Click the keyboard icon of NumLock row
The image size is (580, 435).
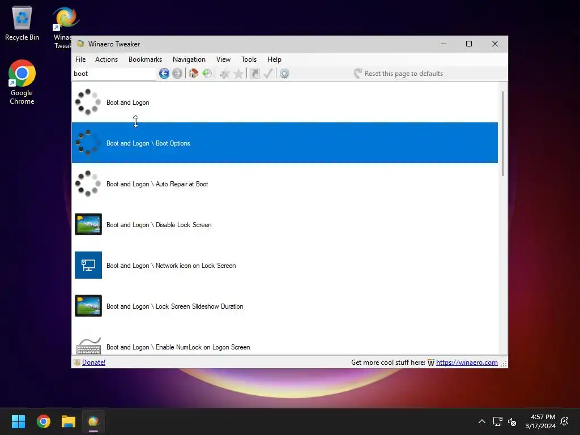tap(88, 346)
